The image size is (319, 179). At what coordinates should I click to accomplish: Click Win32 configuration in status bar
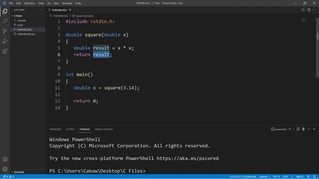coord(300,177)
